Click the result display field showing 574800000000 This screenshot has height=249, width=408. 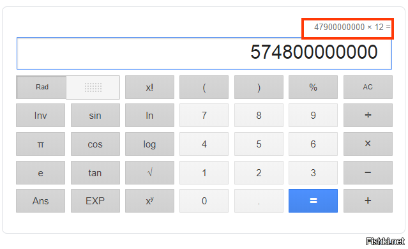tap(204, 54)
